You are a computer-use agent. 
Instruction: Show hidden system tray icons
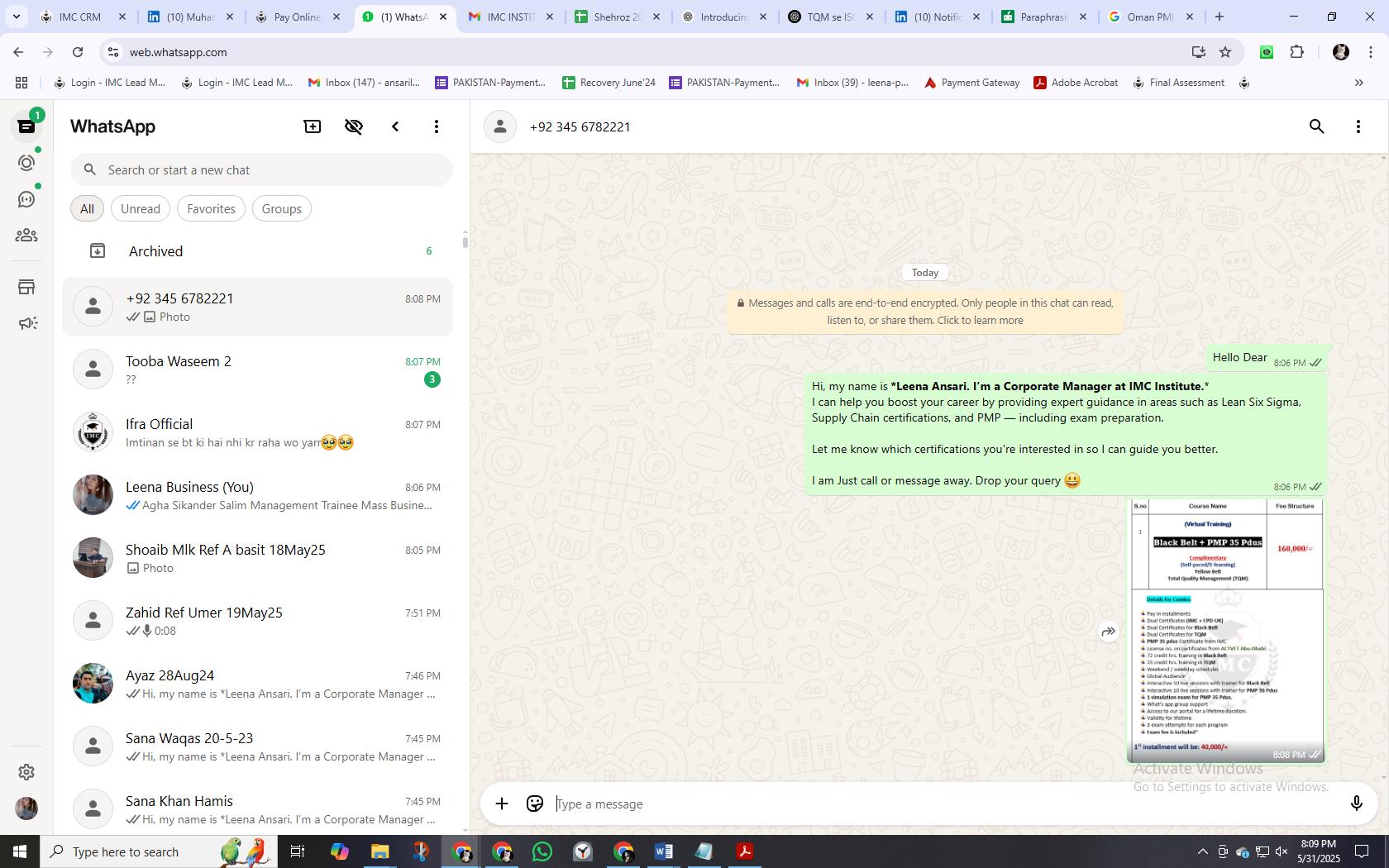(x=1202, y=851)
